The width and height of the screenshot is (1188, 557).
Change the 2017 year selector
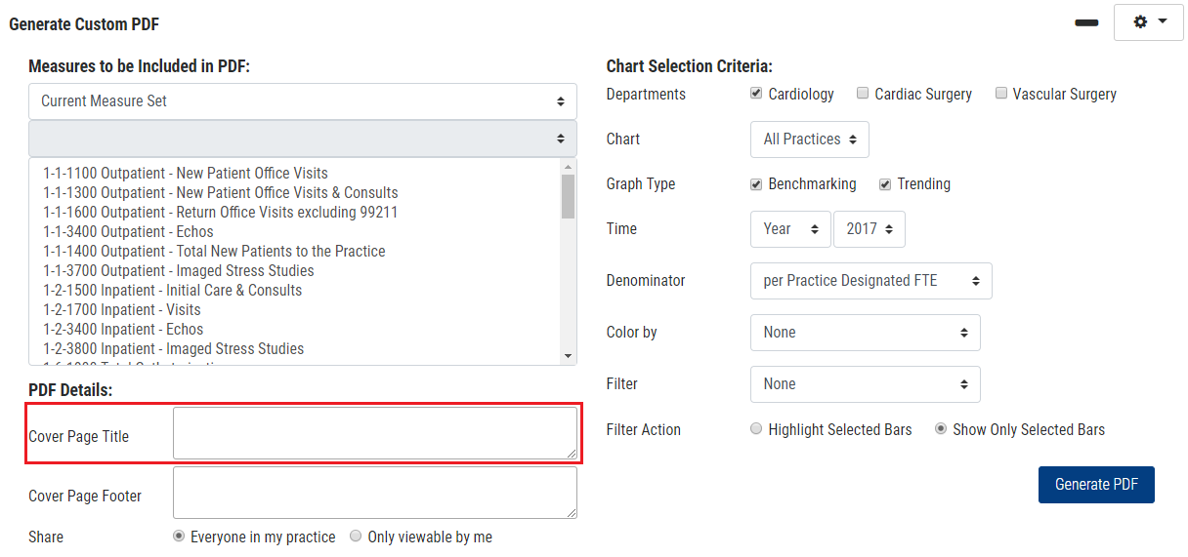(869, 228)
